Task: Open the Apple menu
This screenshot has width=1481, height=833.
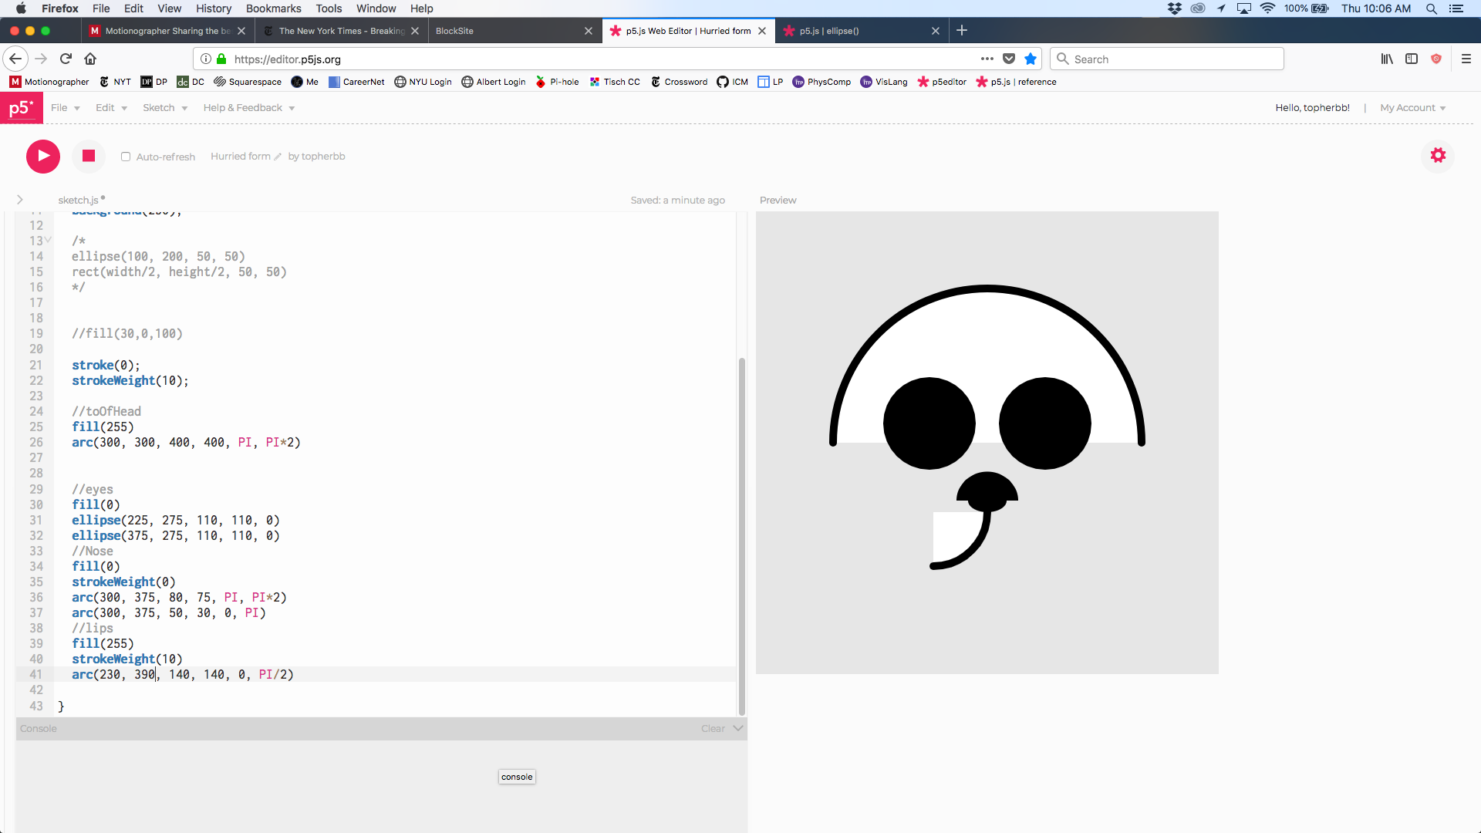Action: [x=21, y=8]
